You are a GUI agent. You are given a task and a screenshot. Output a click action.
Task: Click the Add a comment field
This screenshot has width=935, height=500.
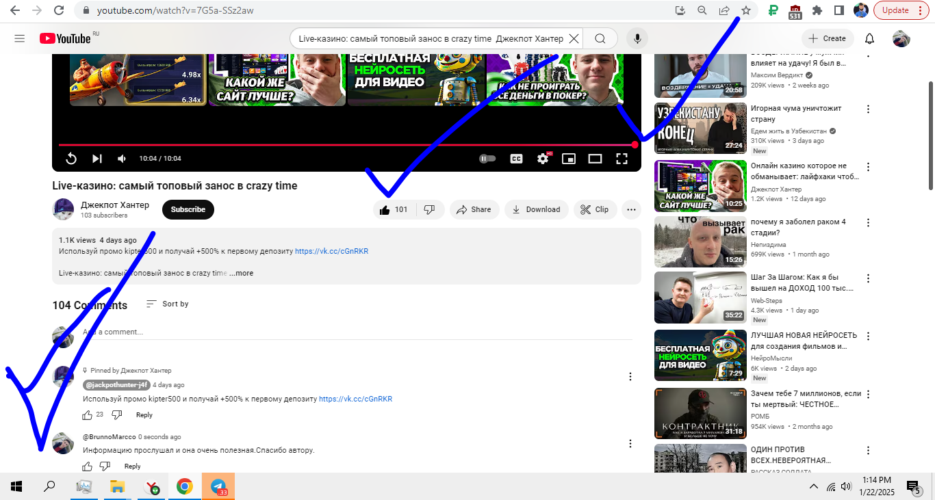tap(357, 332)
